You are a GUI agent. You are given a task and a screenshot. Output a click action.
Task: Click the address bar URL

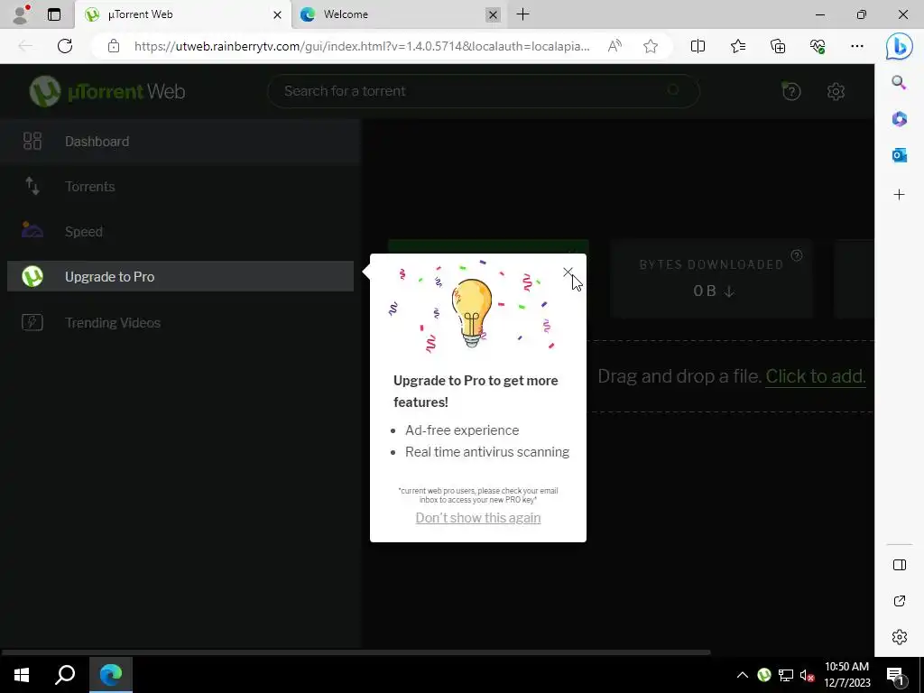pos(362,46)
